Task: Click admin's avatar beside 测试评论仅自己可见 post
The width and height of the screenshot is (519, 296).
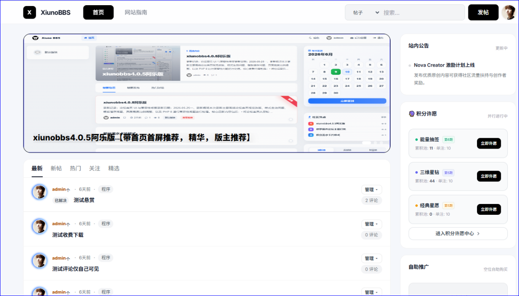Action: coord(39,261)
